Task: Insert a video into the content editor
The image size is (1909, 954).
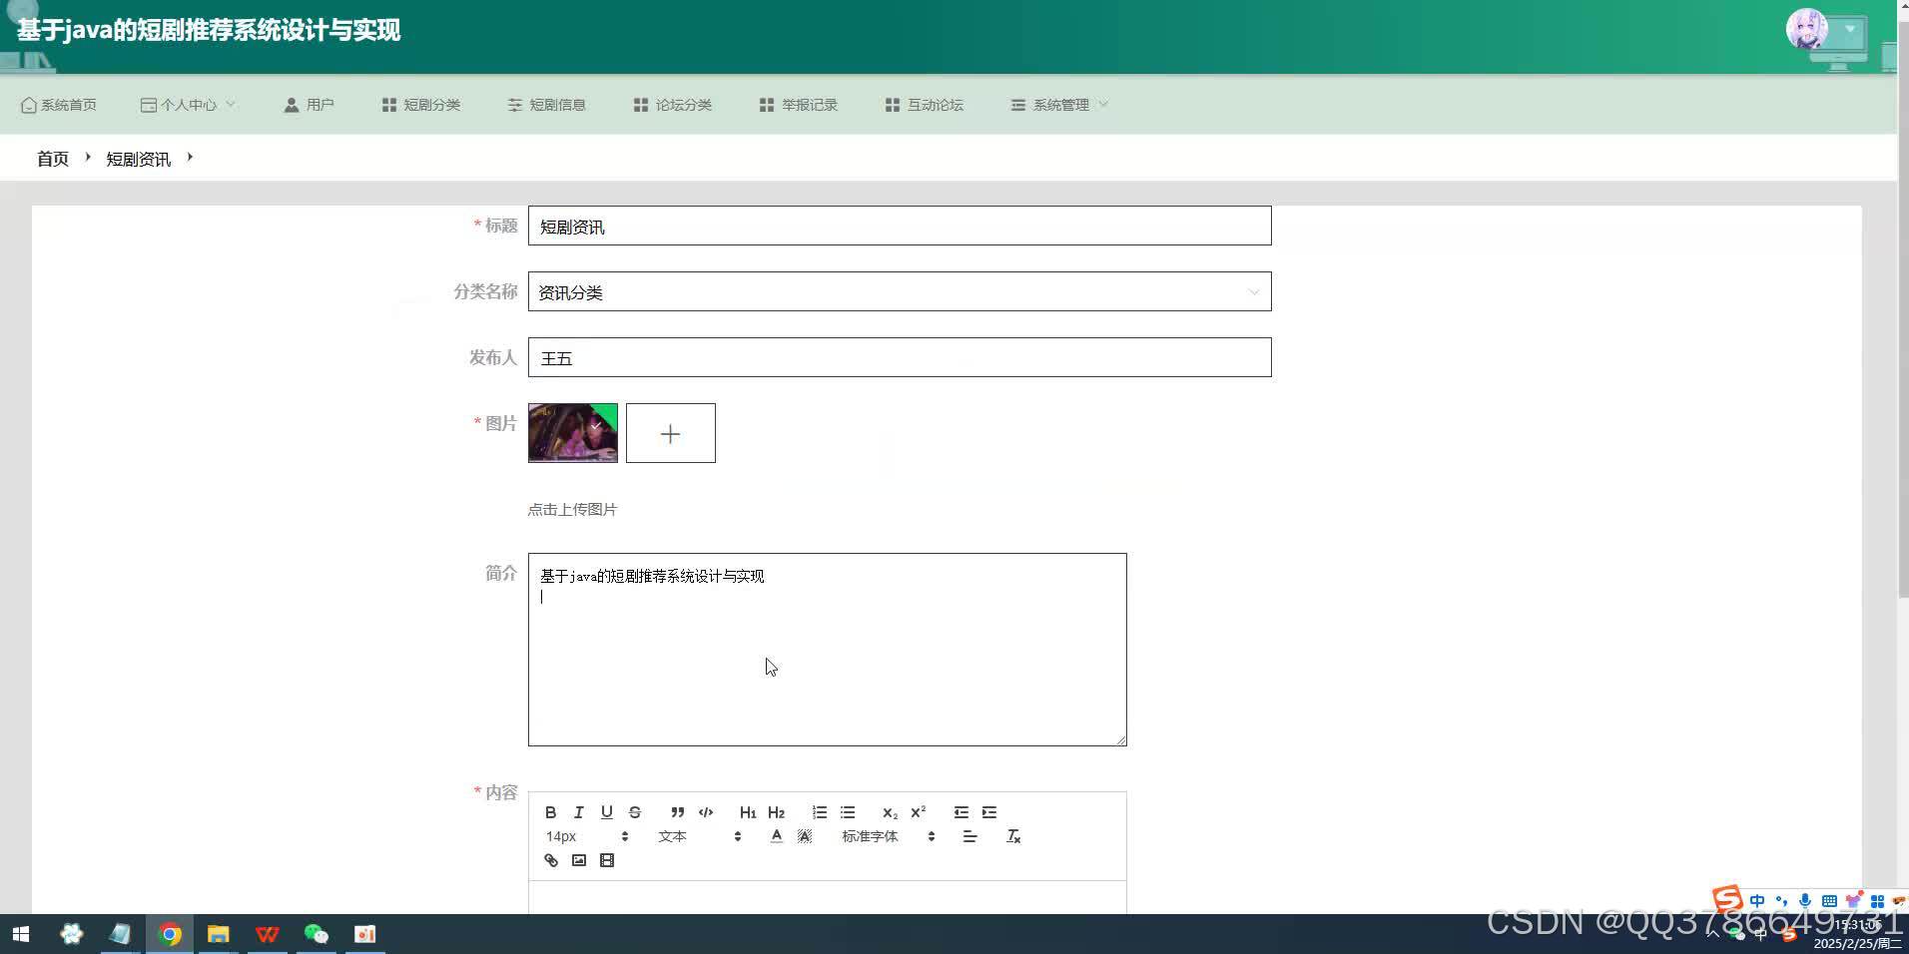Action: click(606, 860)
